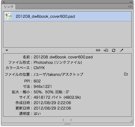The width and height of the screenshot is (135, 127).
Task: Click the Update Link refresh icon
Action: 114,50
